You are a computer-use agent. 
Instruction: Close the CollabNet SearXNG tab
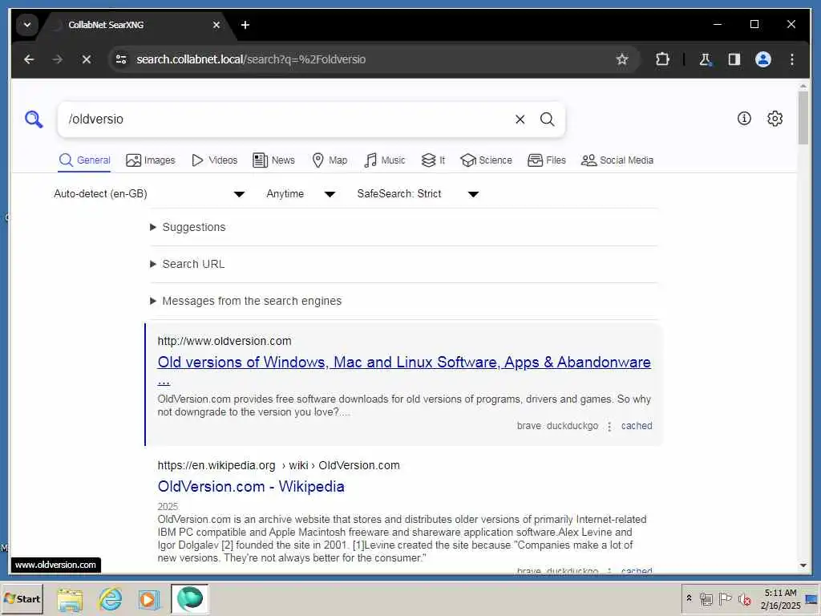[216, 25]
